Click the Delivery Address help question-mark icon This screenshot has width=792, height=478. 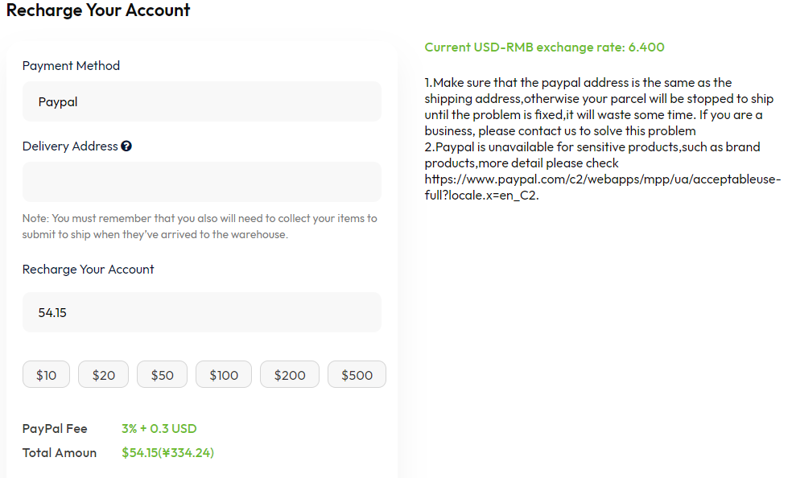(126, 146)
